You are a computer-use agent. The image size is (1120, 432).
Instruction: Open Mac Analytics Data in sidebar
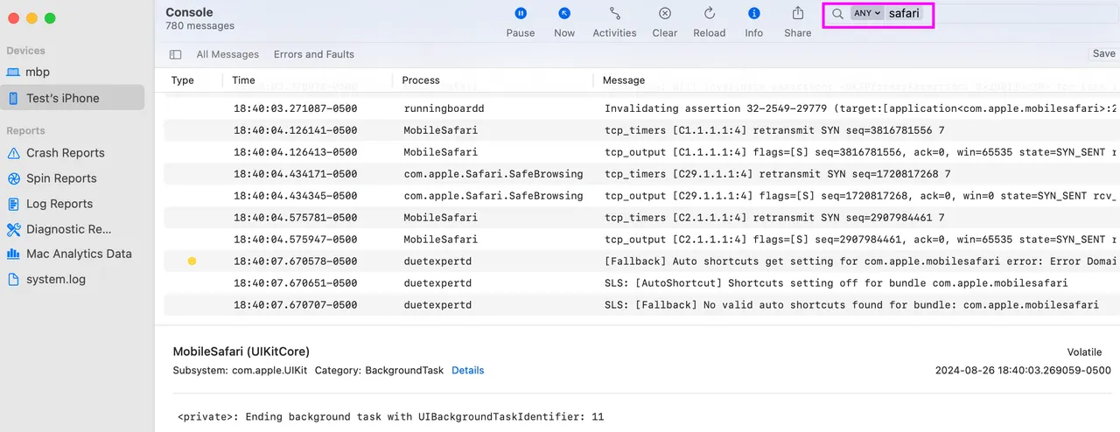pos(73,254)
